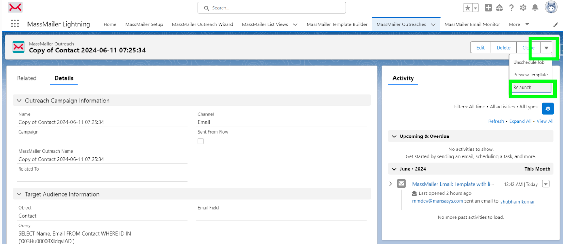Collapse Target Audience Information section
Screen dimensions: 563x244
pos(192,194)
